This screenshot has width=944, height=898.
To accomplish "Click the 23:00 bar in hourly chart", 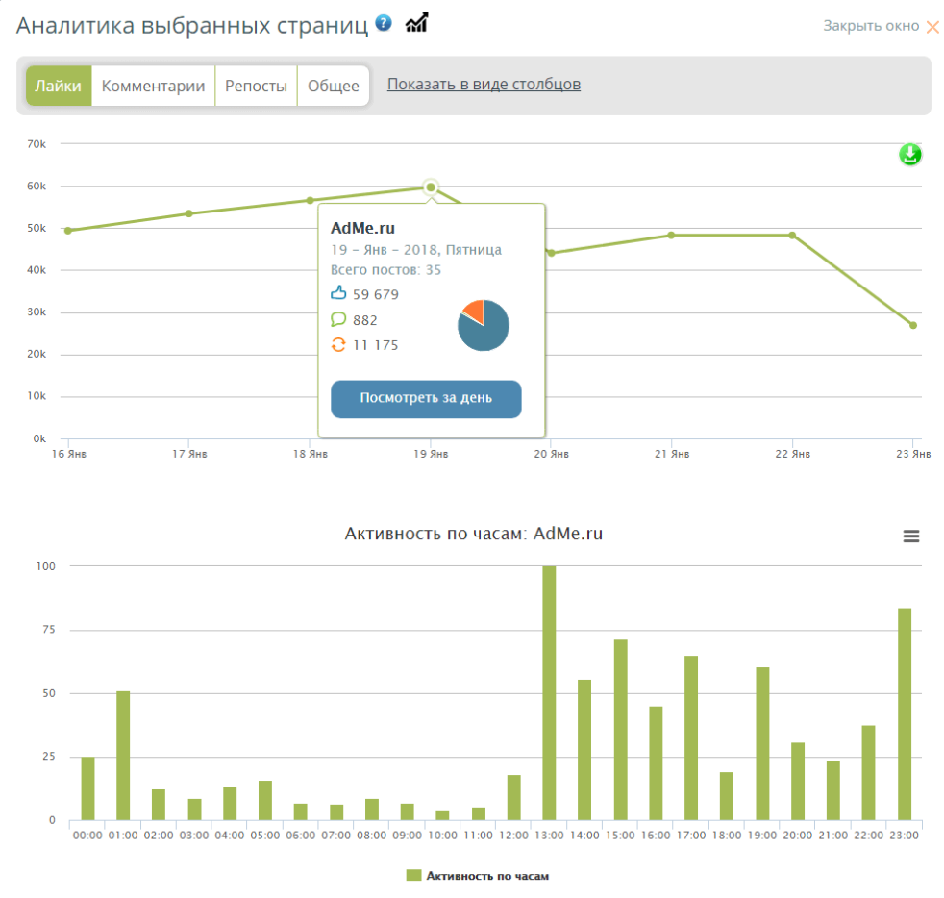I will 904,713.
